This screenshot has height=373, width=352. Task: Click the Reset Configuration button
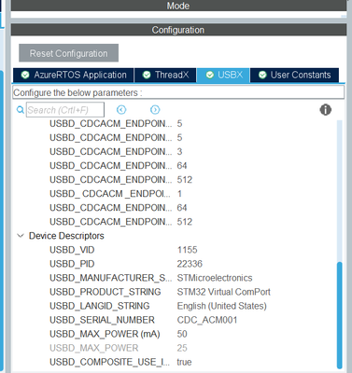[x=68, y=53]
